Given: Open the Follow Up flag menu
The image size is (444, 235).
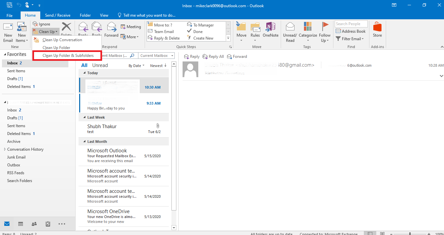Looking at the screenshot, I should pyautogui.click(x=325, y=32).
